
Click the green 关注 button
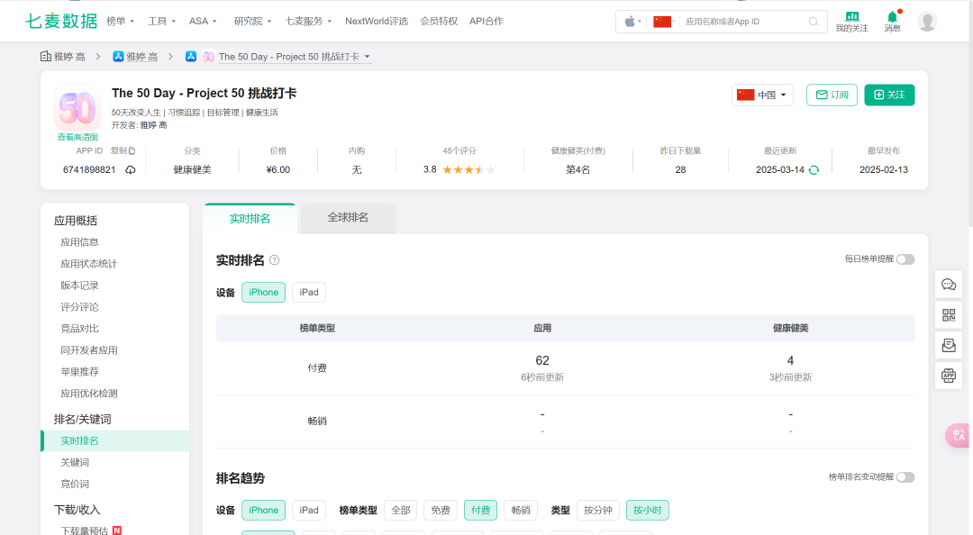pos(889,95)
